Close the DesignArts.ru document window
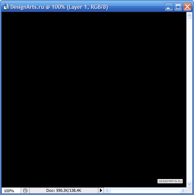The height and width of the screenshot is (195, 194). (187, 7)
